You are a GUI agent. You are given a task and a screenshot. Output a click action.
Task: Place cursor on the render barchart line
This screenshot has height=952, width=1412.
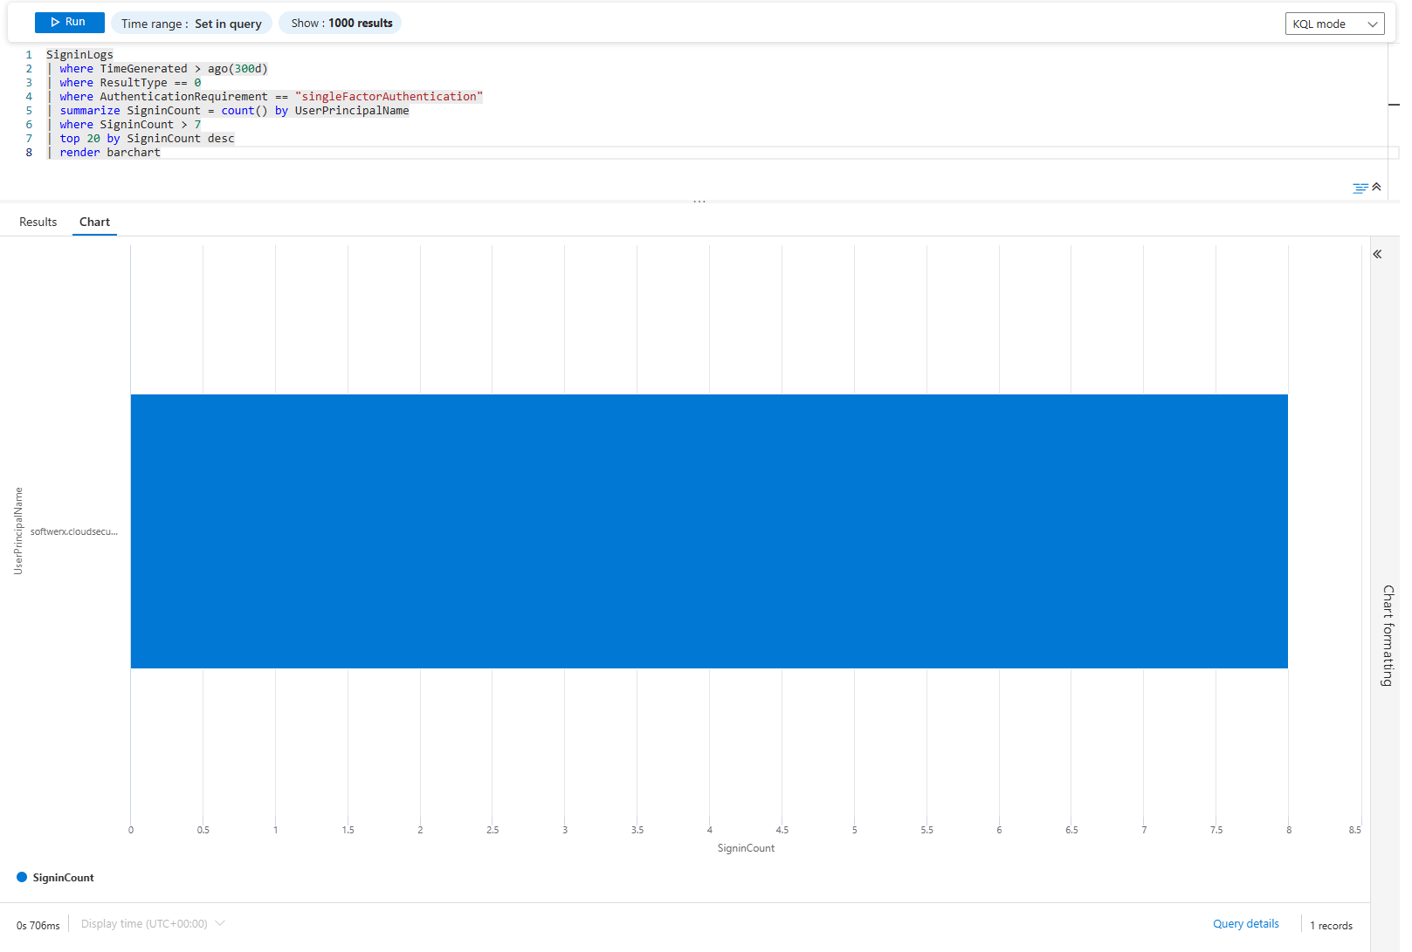(133, 153)
